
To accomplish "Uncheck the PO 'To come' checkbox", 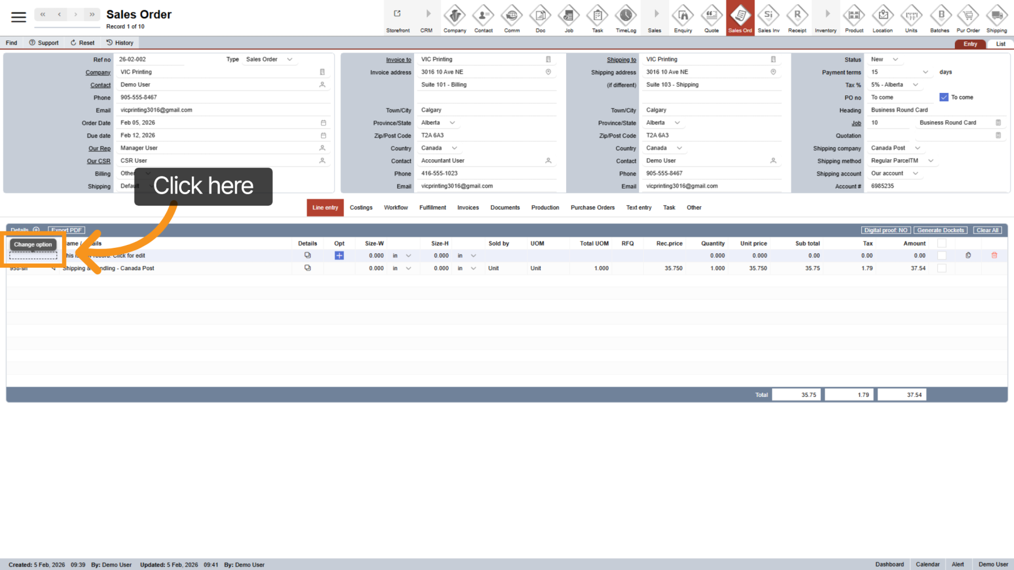I will (944, 97).
